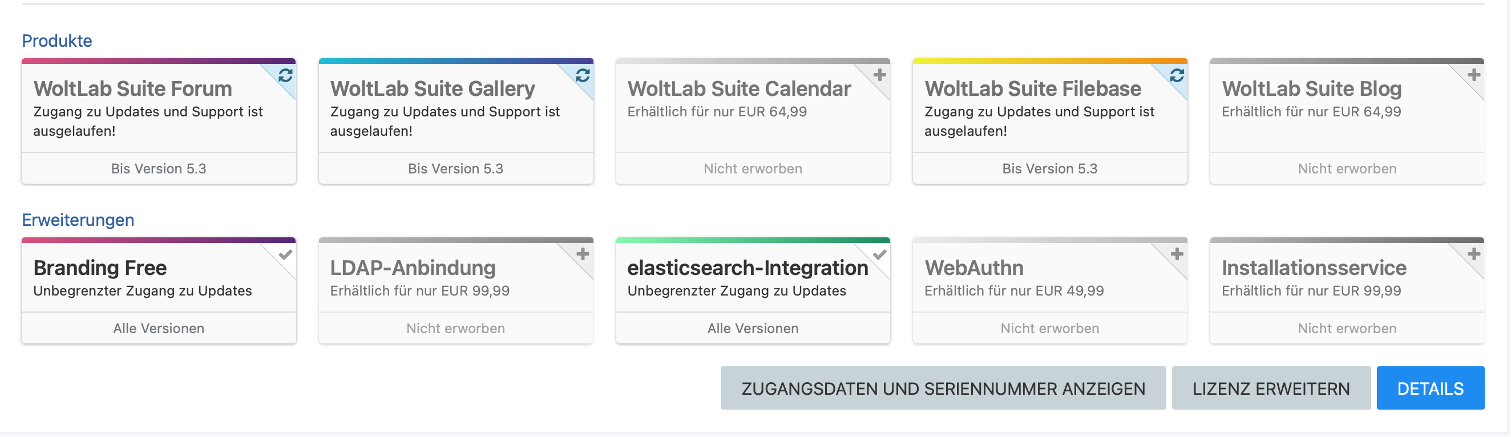Click the Nicht erworben footer of WebAuthn
Viewport: 1511px width, 437px height.
click(x=1049, y=329)
